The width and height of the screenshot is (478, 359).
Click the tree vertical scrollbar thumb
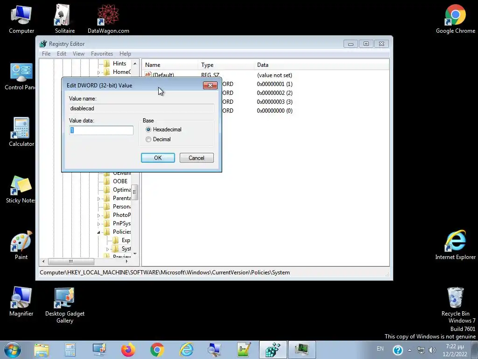(135, 192)
